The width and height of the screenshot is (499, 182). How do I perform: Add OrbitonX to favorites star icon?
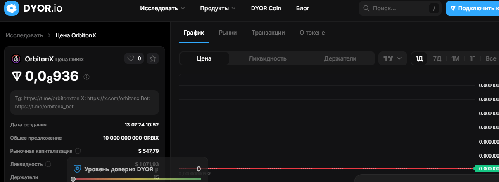tap(153, 58)
